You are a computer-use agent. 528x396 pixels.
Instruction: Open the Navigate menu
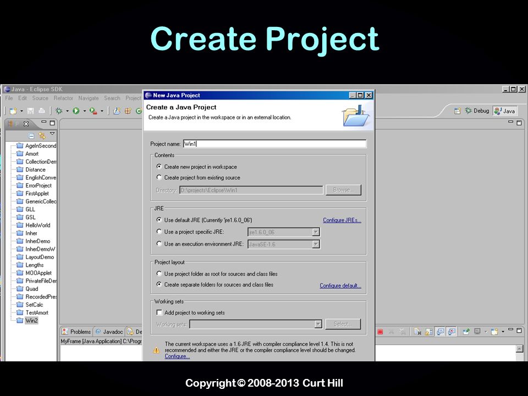(x=89, y=98)
